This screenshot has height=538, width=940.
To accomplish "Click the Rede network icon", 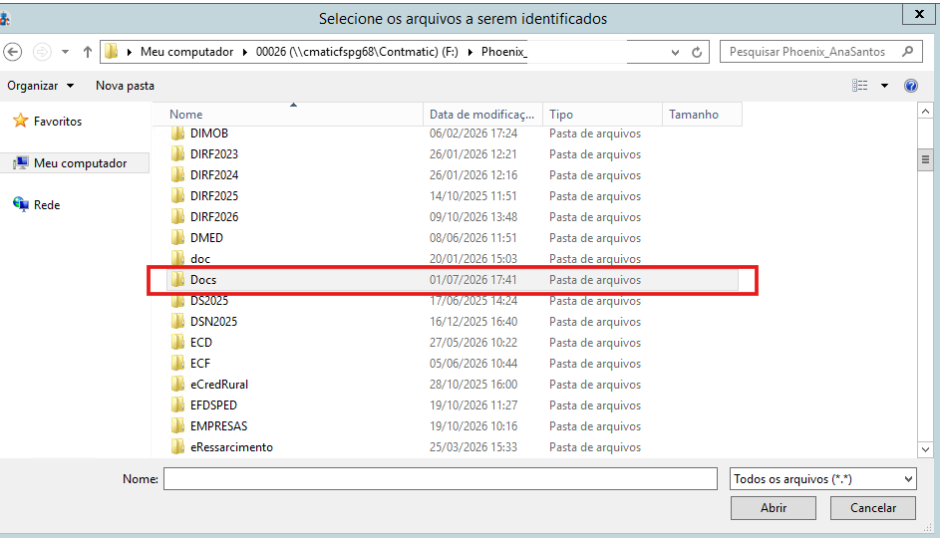I will tap(20, 204).
